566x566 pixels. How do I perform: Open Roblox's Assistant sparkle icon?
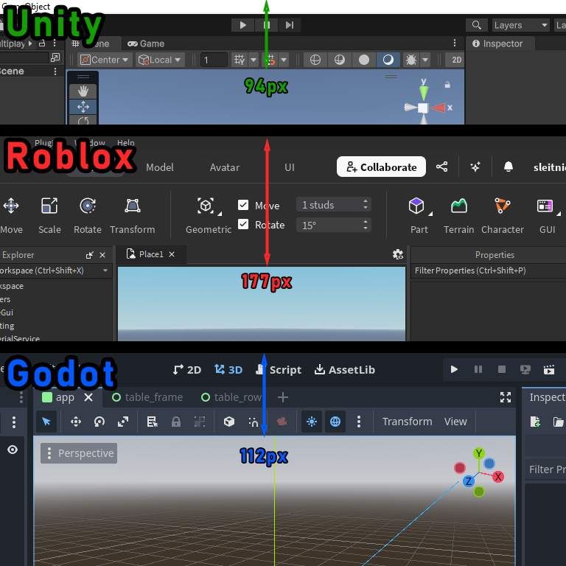pos(475,167)
